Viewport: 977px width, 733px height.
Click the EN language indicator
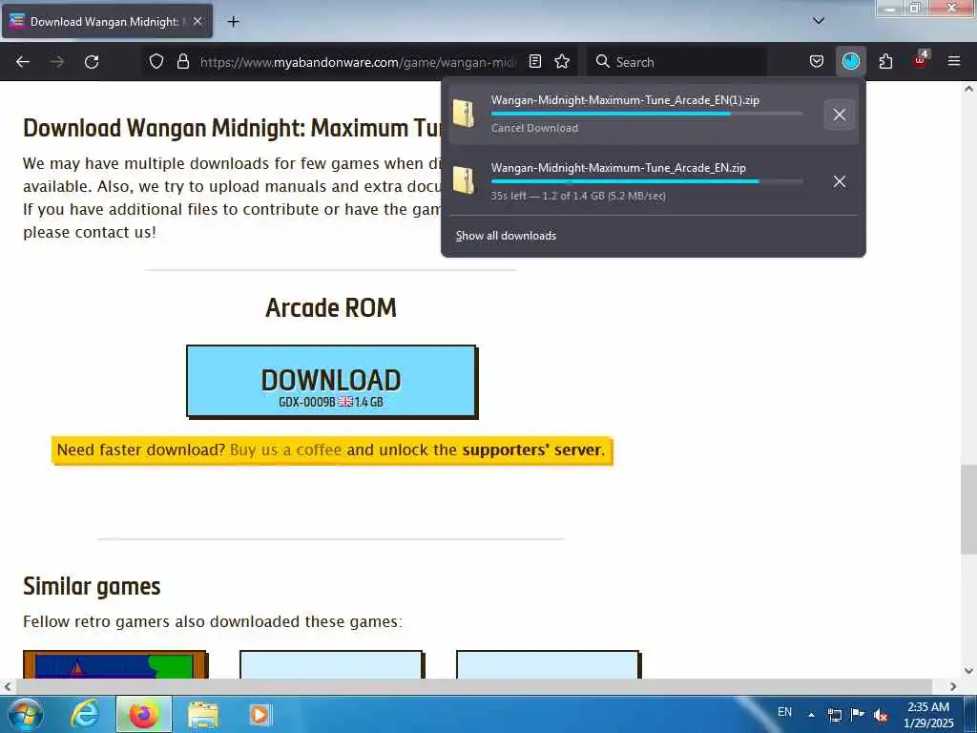pos(784,712)
